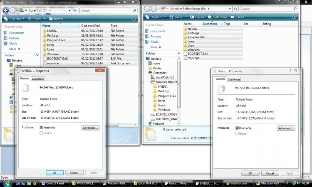Click Cancel in NVIDIA Properties dialog
Image resolution: width=312 pixels, height=187 pixels.
pos(74,173)
